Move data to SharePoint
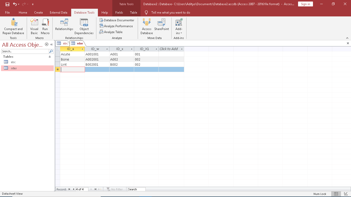Image resolution: width=351 pixels, height=197 pixels. [x=161, y=23]
